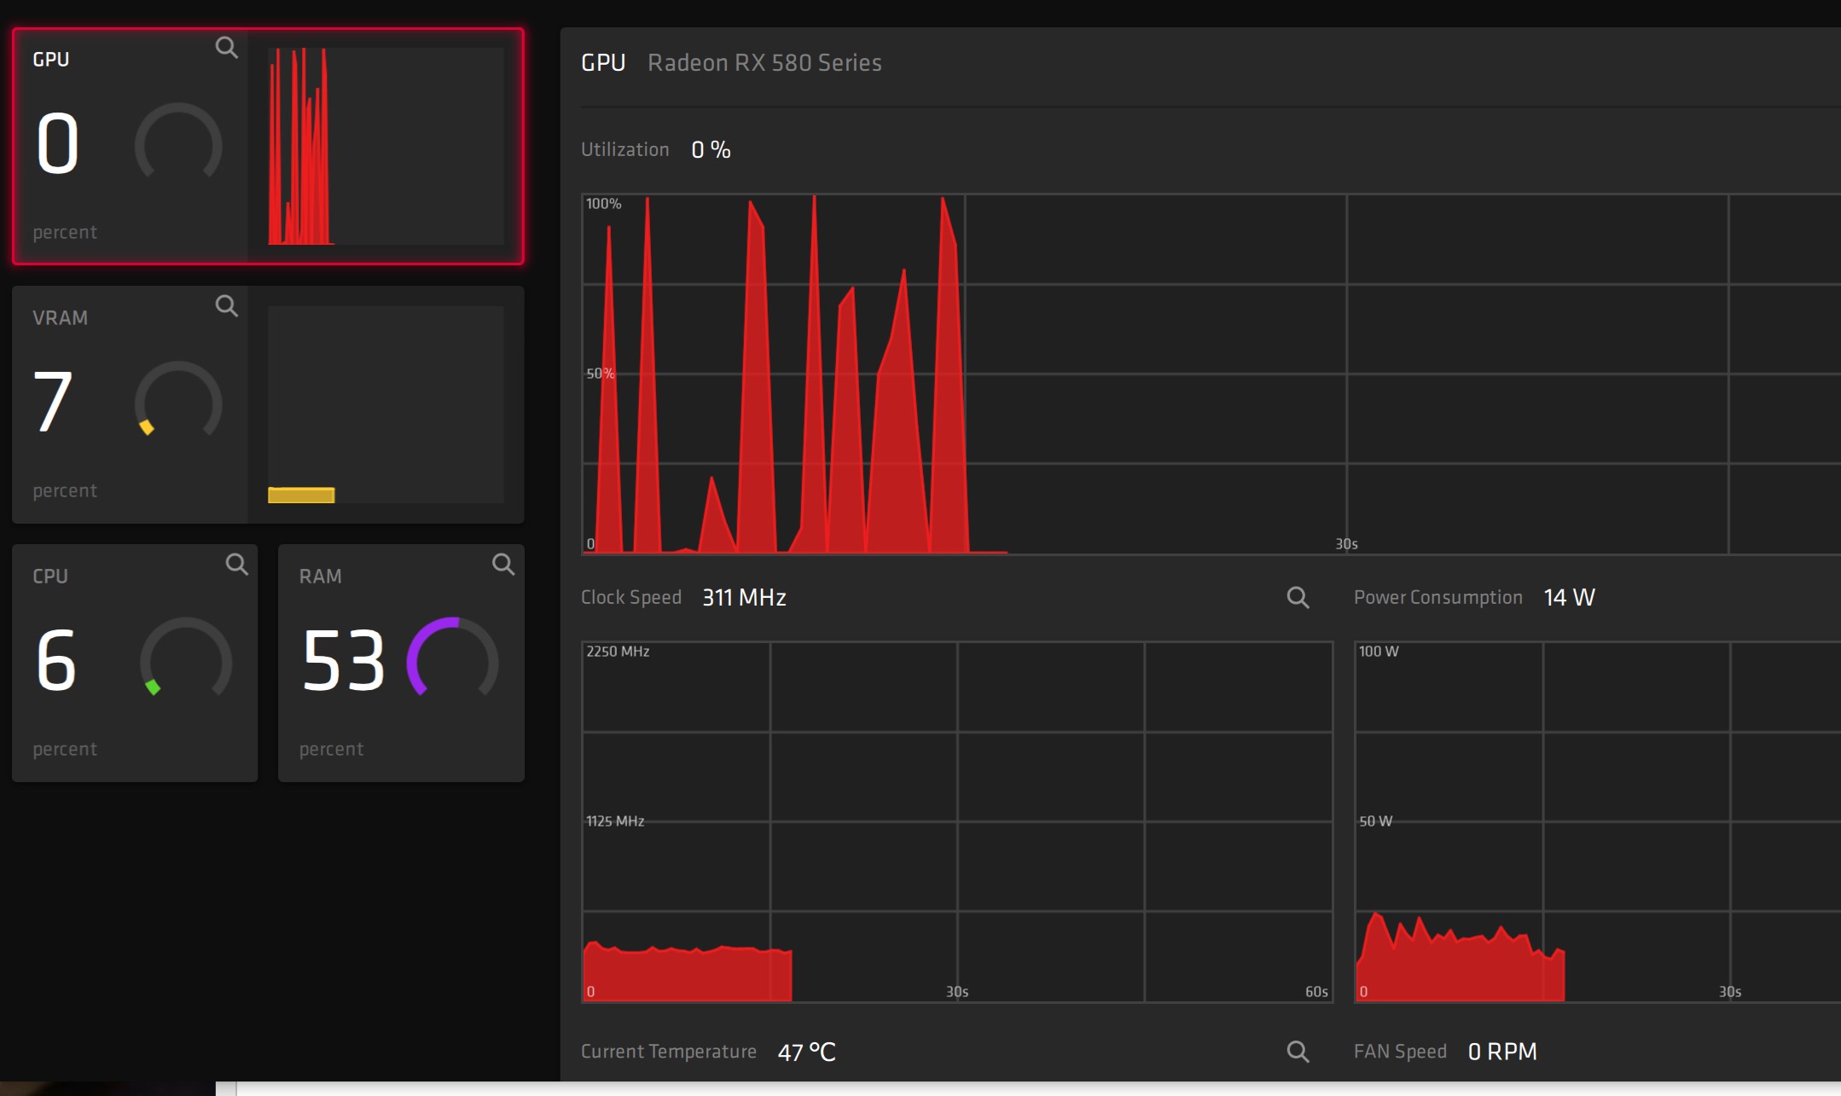Click the magnifier icon on CPU card
Image resolution: width=1841 pixels, height=1096 pixels.
(236, 565)
